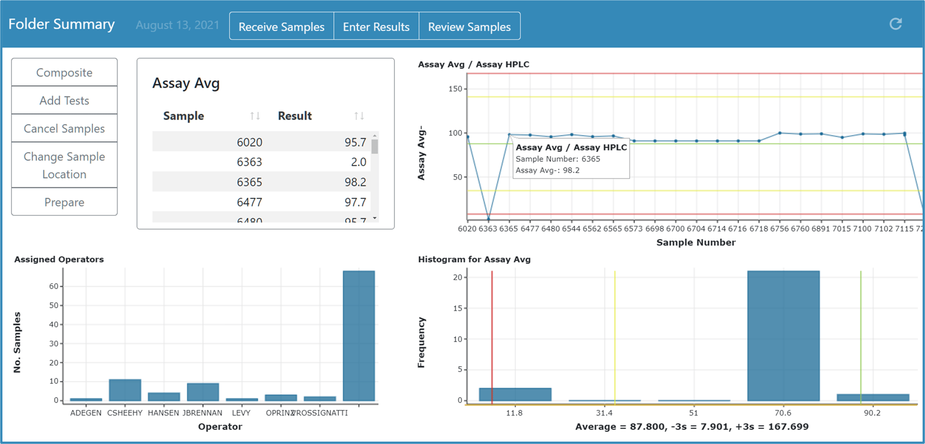Refresh the Folder Summary dashboard

(895, 24)
